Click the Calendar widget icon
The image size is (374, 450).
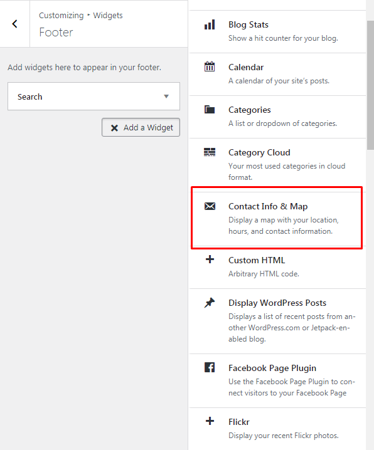[x=210, y=66]
